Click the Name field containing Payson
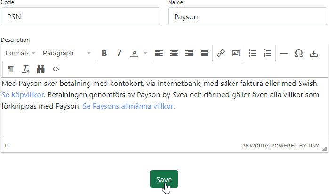Screen dimensions: 329x194 coord(247,17)
